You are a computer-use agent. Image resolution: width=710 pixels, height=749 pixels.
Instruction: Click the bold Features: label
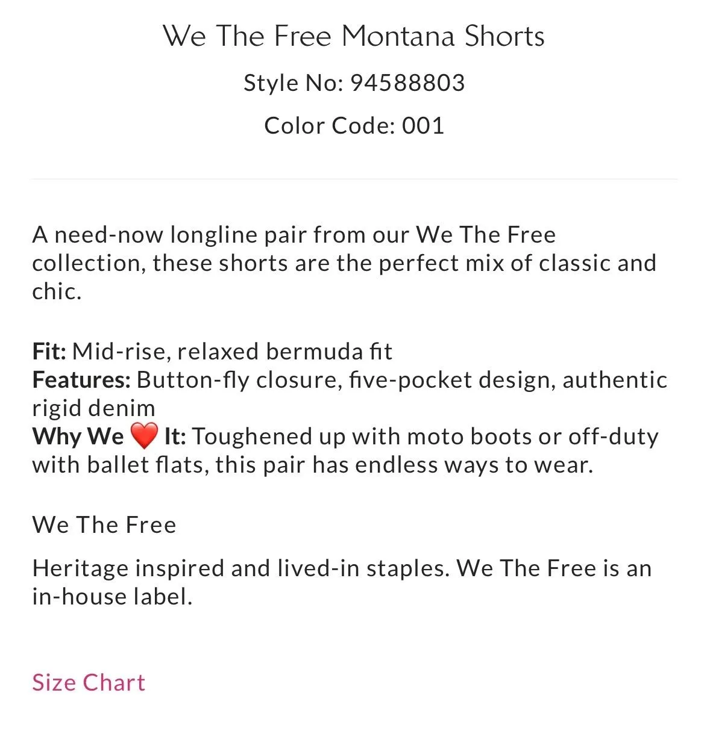pos(81,379)
